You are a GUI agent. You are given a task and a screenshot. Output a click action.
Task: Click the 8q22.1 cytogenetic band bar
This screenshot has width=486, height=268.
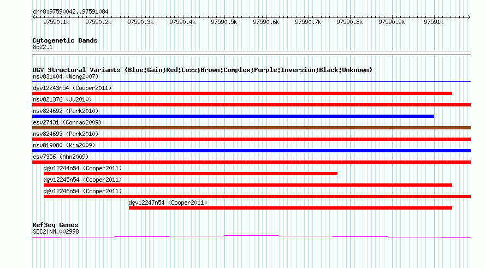(251, 53)
